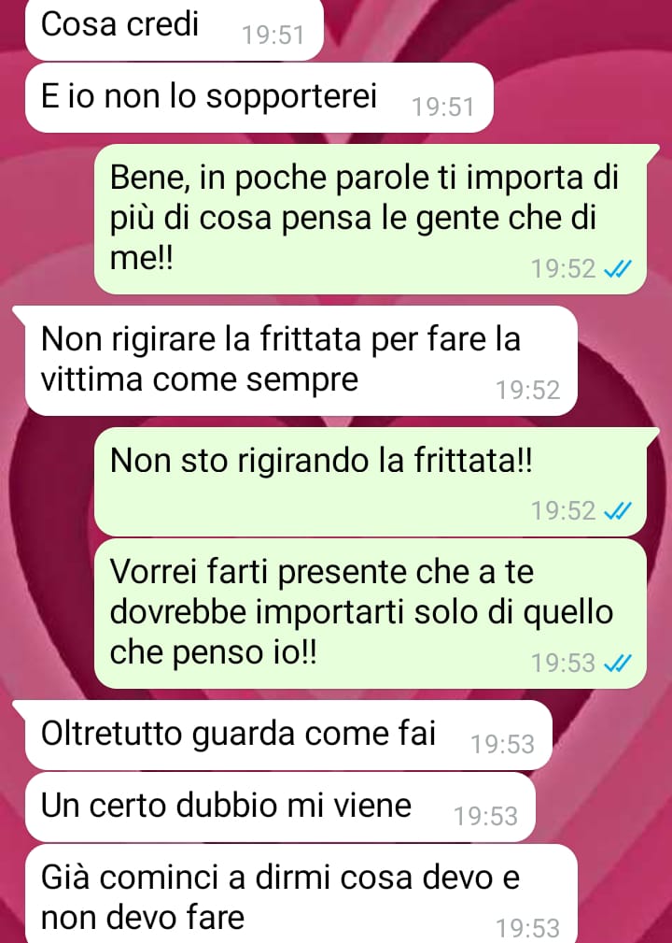Click the 19:53 timestamp beside 'Oltretutto guarda come fai'

tap(502, 745)
